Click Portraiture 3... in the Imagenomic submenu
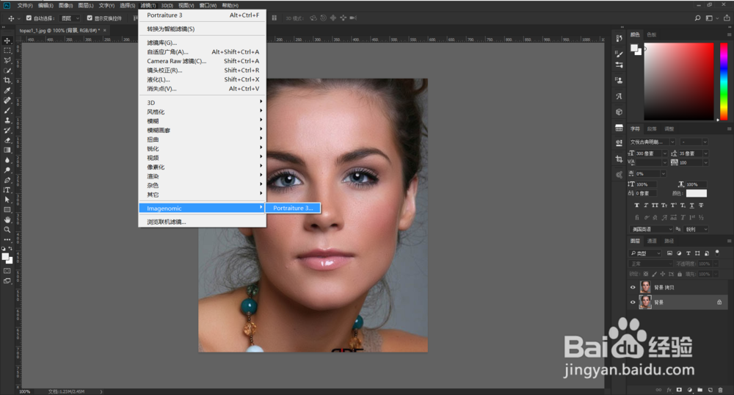The image size is (734, 395). click(293, 209)
